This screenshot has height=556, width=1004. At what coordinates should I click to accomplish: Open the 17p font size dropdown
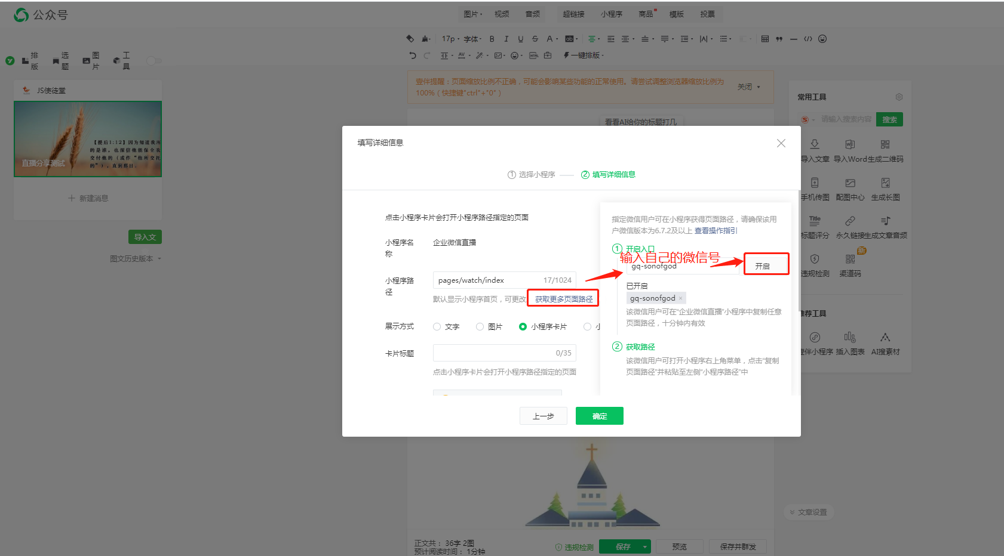[x=451, y=39]
